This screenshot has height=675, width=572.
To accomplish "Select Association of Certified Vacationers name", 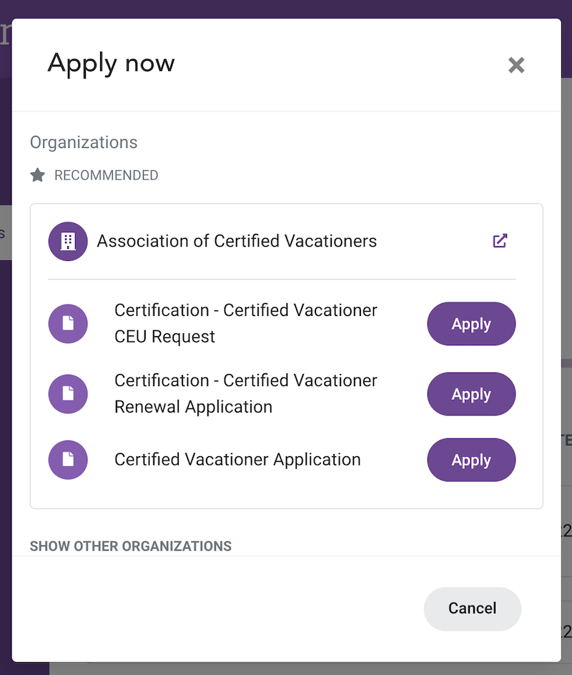I will [x=237, y=241].
